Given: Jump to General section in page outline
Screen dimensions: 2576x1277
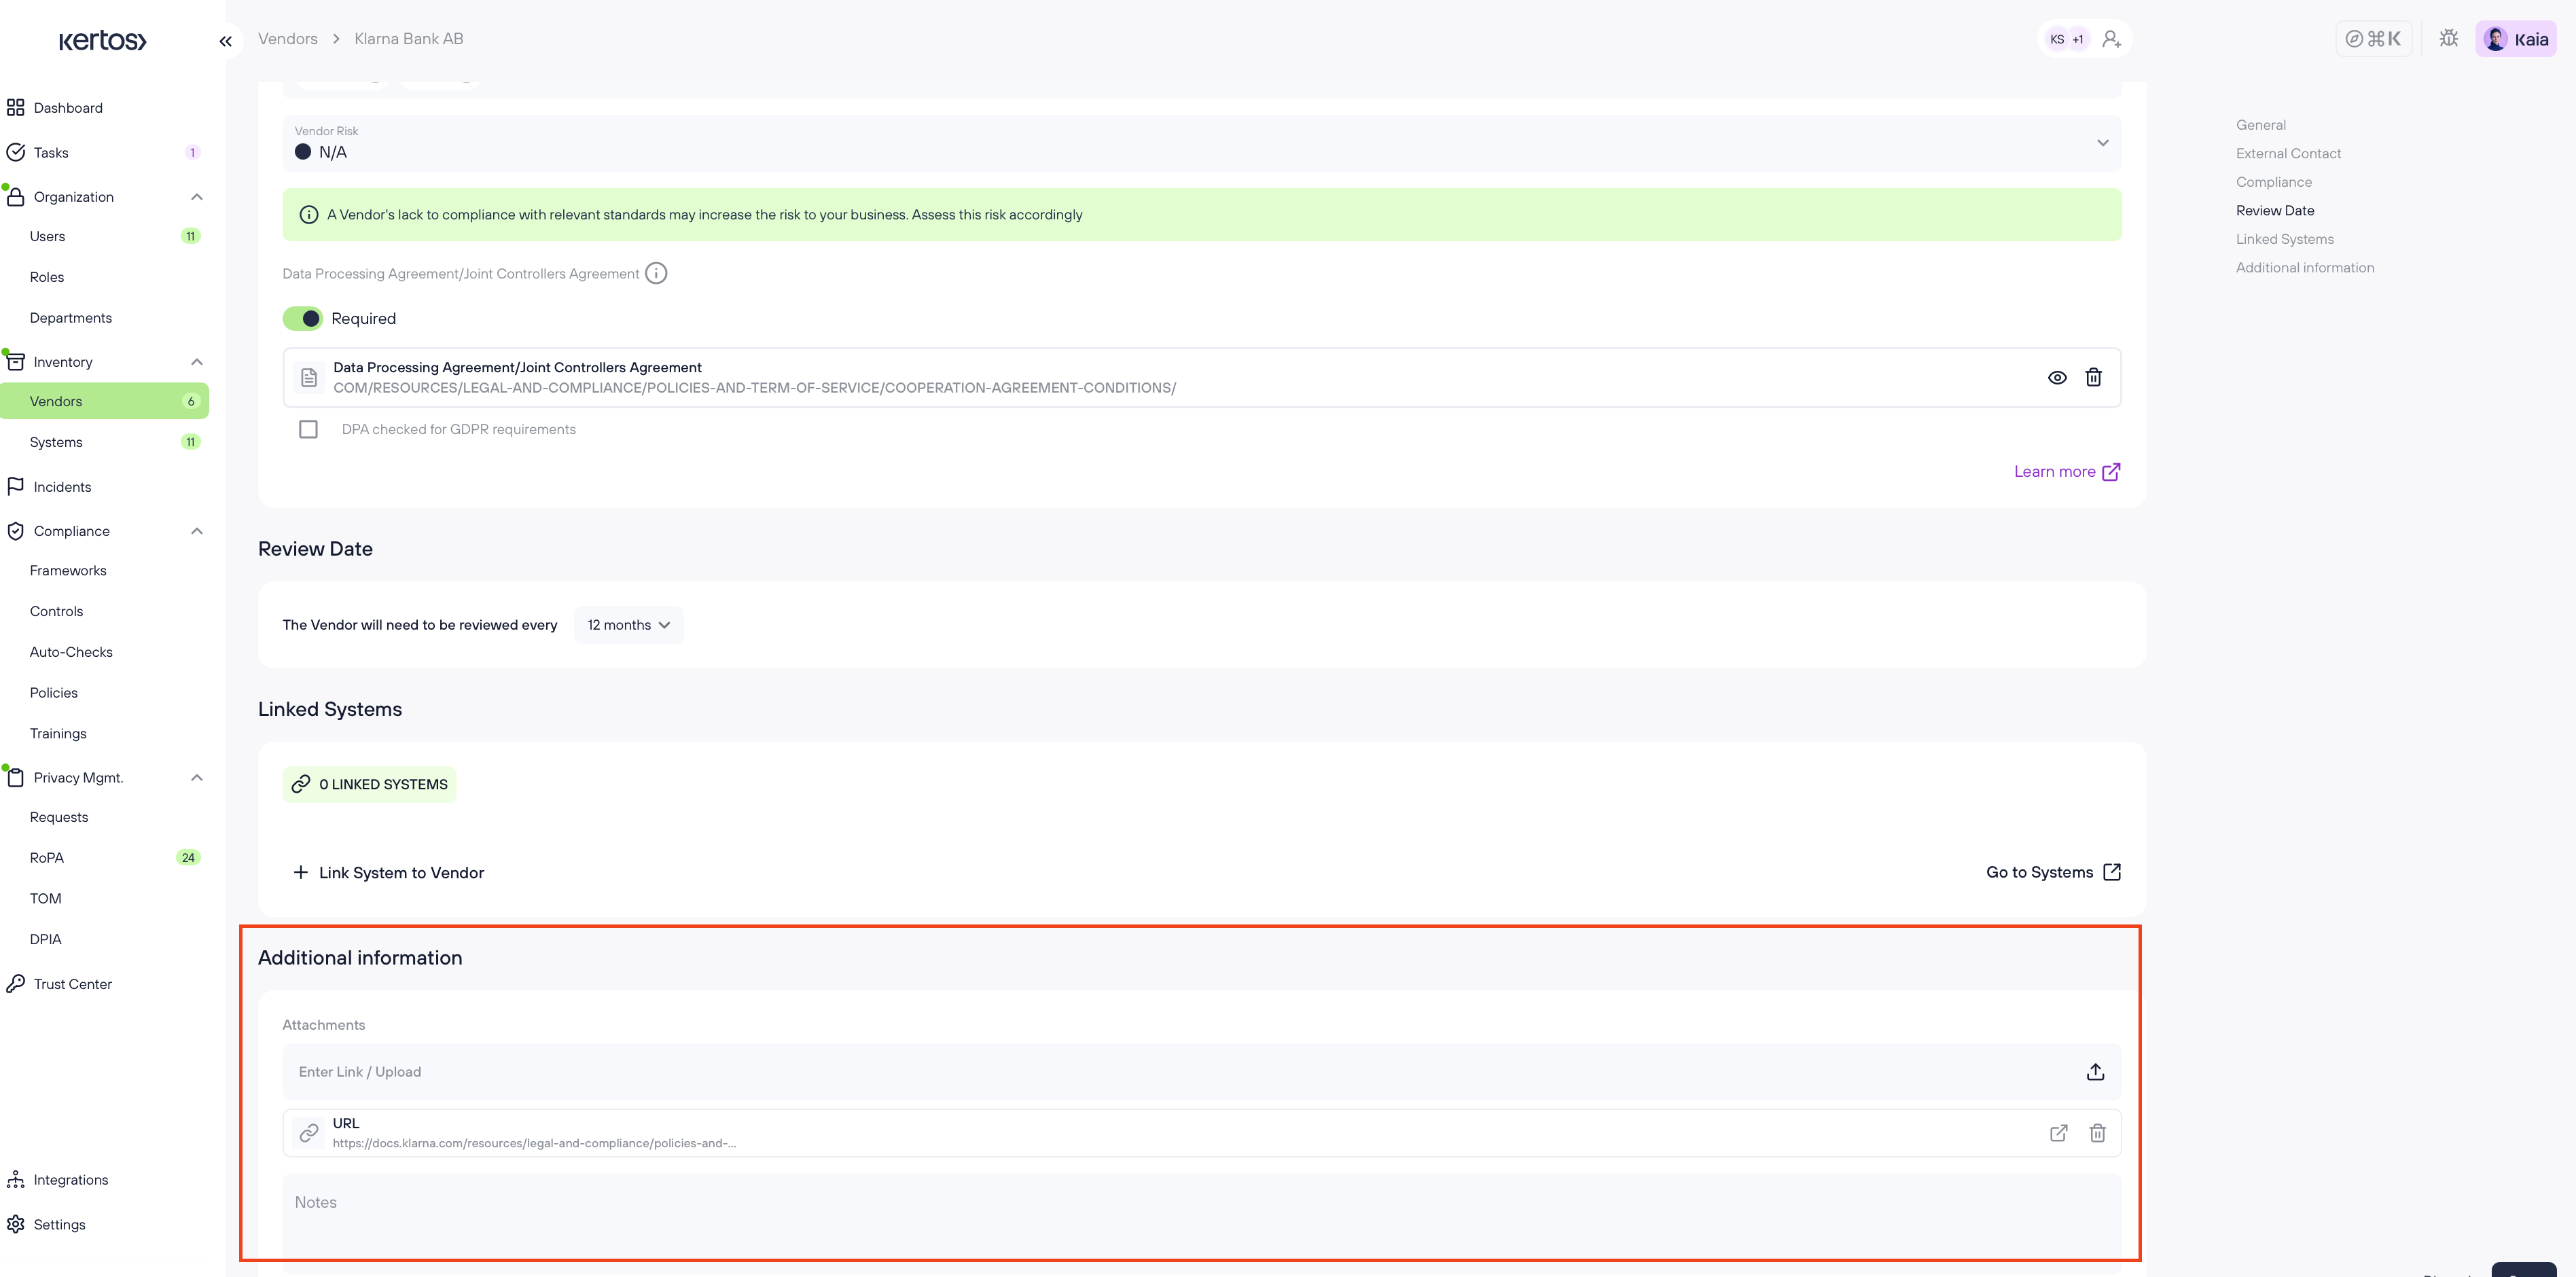Looking at the screenshot, I should [x=2261, y=125].
